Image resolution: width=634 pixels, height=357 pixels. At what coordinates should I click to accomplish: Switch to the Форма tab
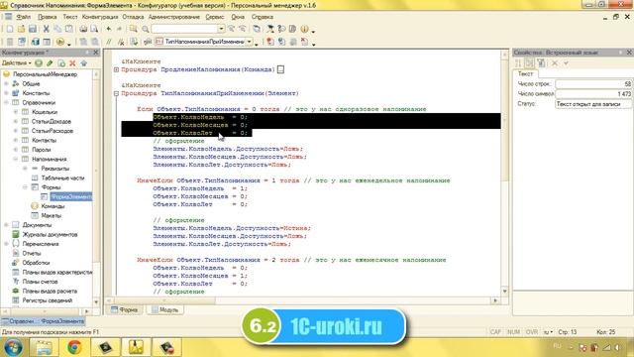[125, 310]
